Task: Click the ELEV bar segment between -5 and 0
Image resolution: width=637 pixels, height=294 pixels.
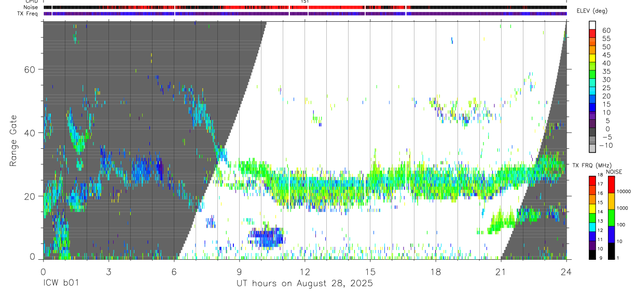Action: tap(592, 133)
